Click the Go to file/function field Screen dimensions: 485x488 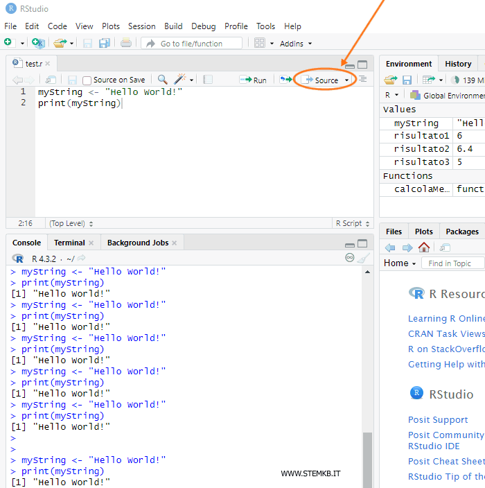(191, 44)
